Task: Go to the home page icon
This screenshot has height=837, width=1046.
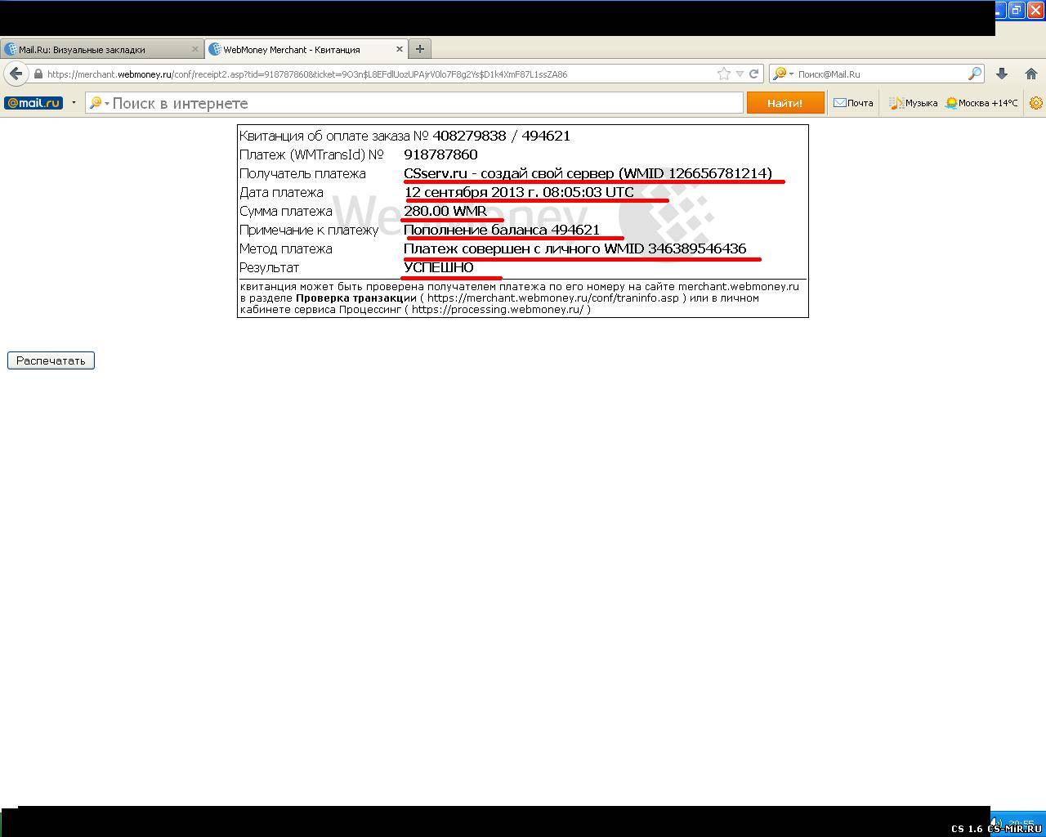Action: click(x=1031, y=74)
